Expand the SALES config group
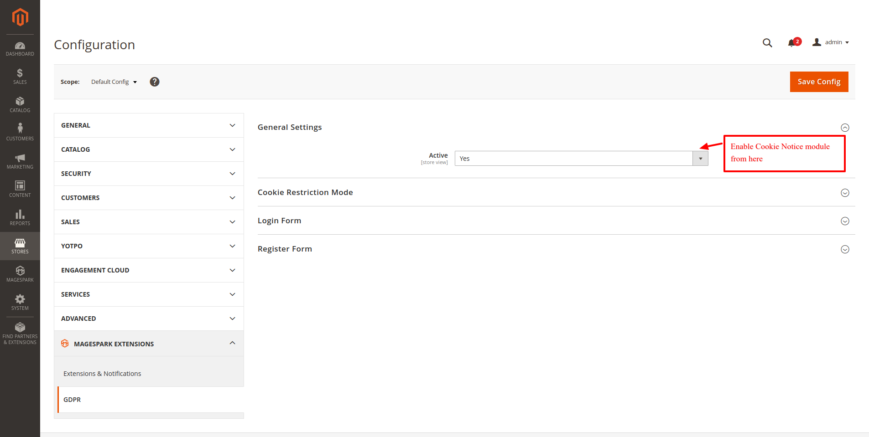 click(149, 222)
